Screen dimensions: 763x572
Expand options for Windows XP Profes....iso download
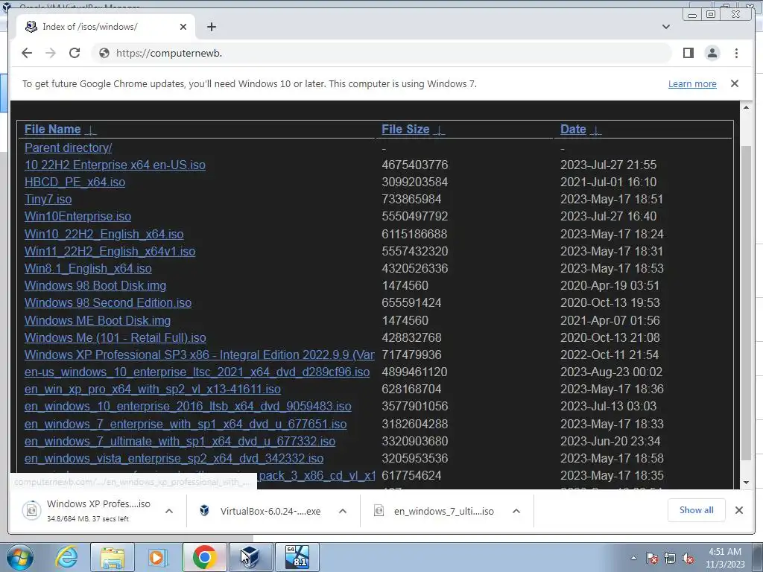point(169,511)
